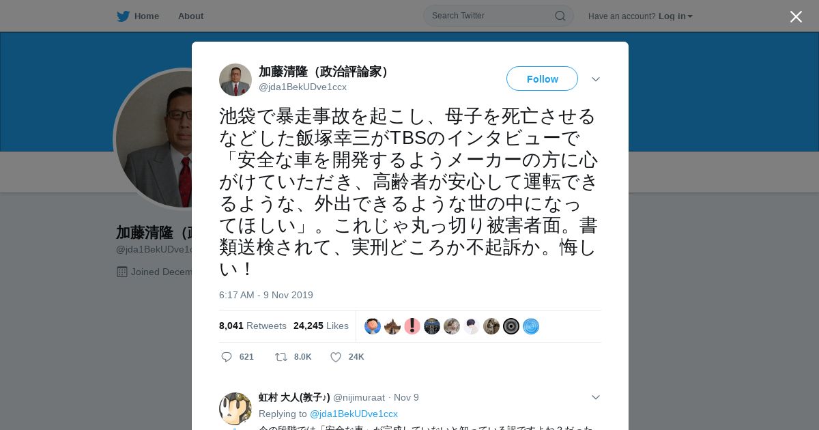Click the search magnifier icon
819x430 pixels.
click(x=560, y=16)
